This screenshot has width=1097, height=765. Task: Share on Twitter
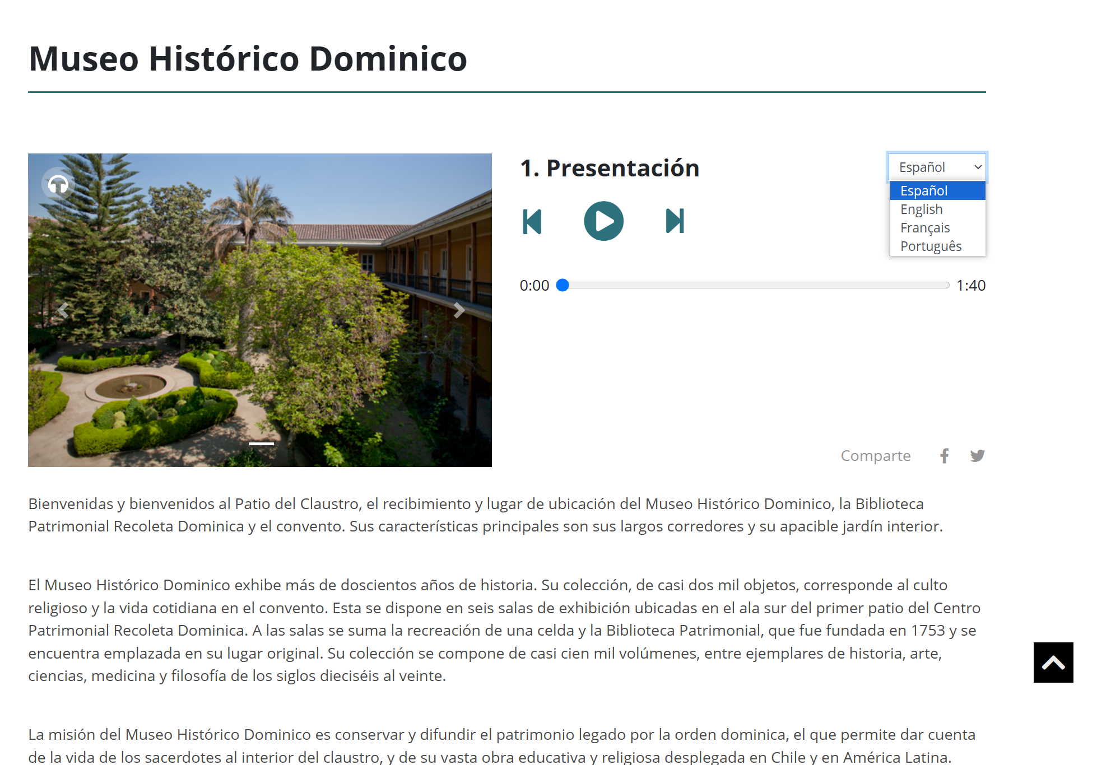(x=977, y=456)
